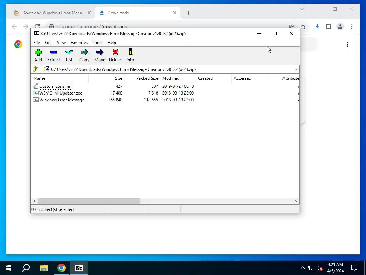Click the scrollbar right arrow
The image size is (366, 275).
coord(296,201)
